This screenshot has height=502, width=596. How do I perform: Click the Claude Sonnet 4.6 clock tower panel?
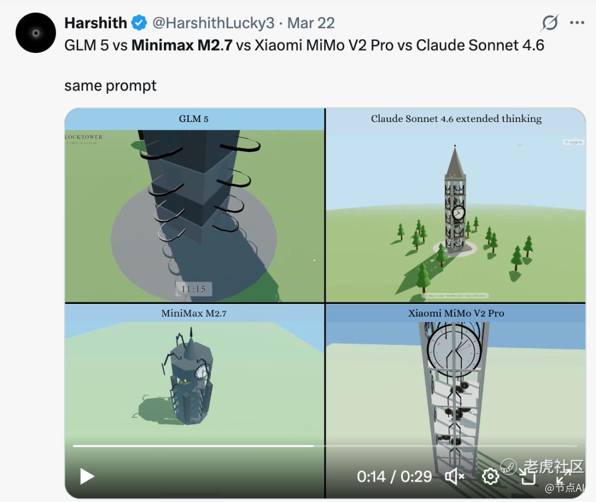click(456, 205)
